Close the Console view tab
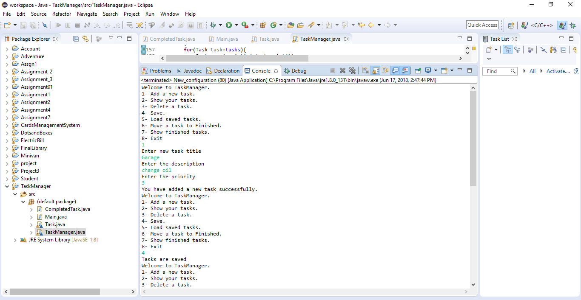 point(276,71)
